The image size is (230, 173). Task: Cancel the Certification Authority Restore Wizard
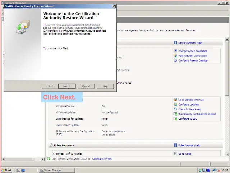86,86
